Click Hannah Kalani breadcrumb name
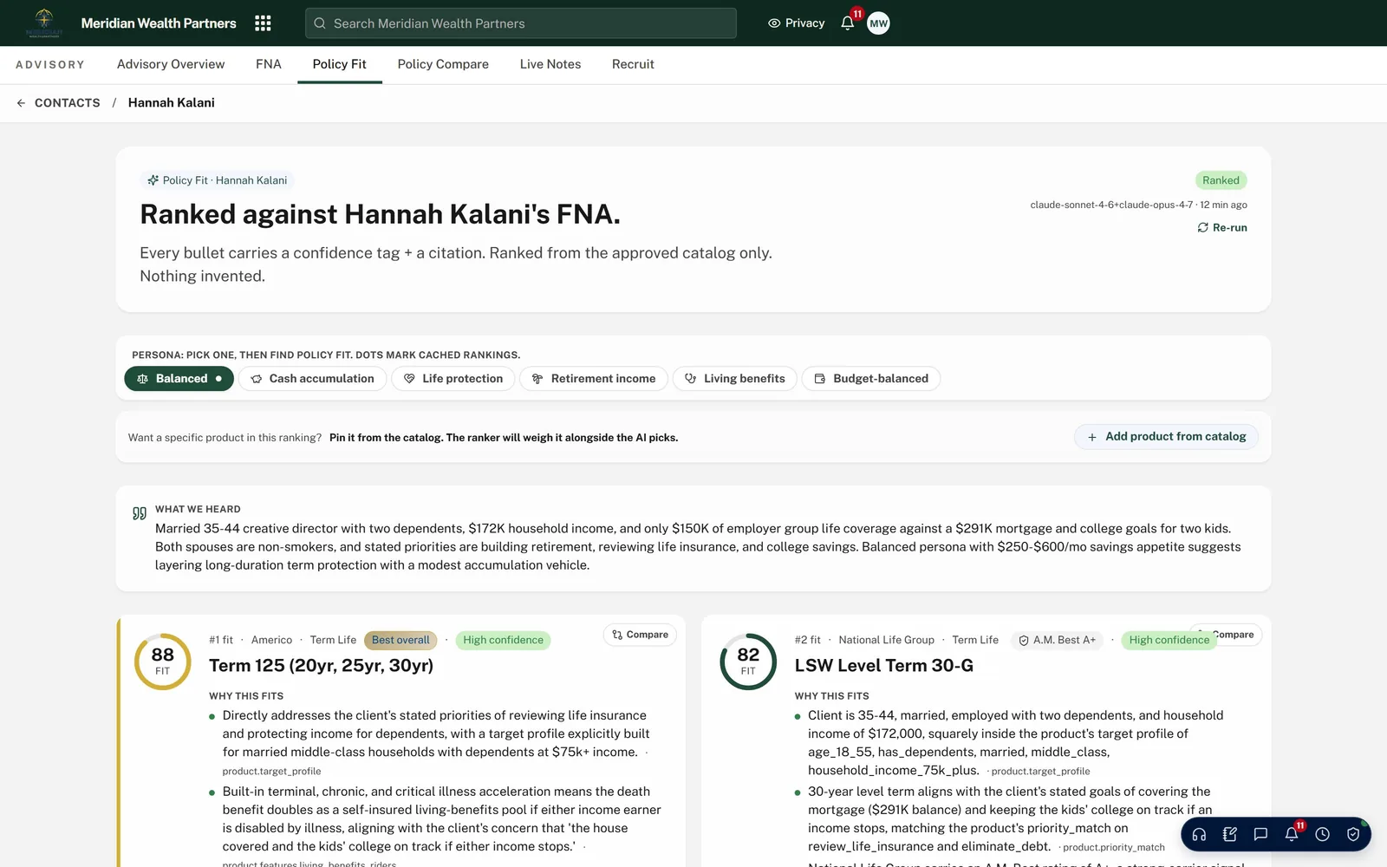Screen dimensions: 1387x867 (172, 103)
